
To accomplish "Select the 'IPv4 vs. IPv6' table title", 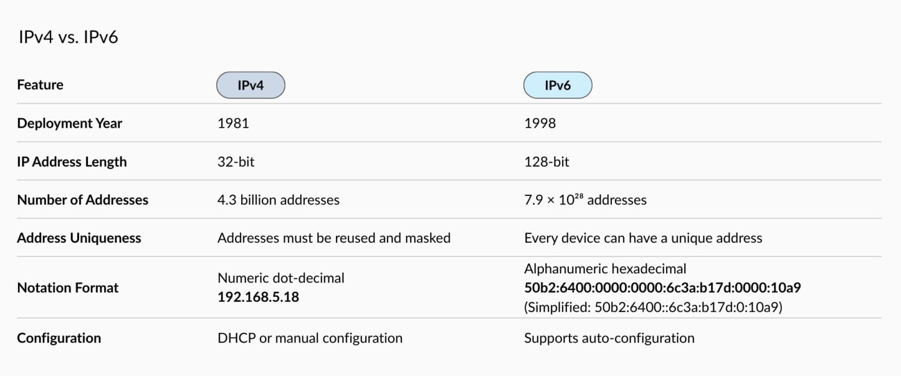I will 68,37.
